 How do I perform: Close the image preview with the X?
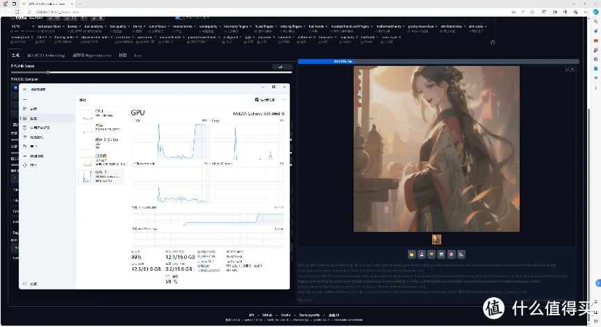pos(572,69)
